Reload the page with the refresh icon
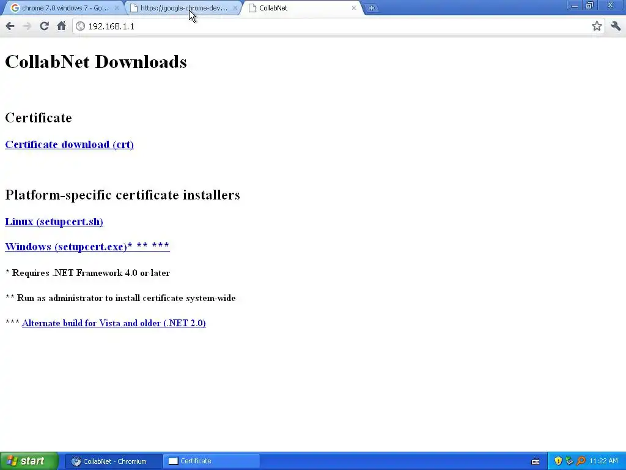Image resolution: width=626 pixels, height=470 pixels. (x=44, y=26)
